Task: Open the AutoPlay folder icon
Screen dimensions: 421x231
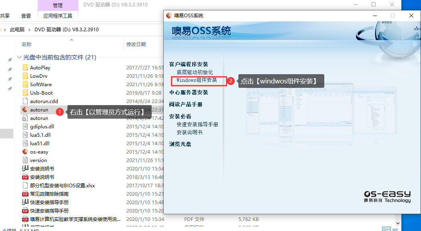Action: click(x=25, y=67)
